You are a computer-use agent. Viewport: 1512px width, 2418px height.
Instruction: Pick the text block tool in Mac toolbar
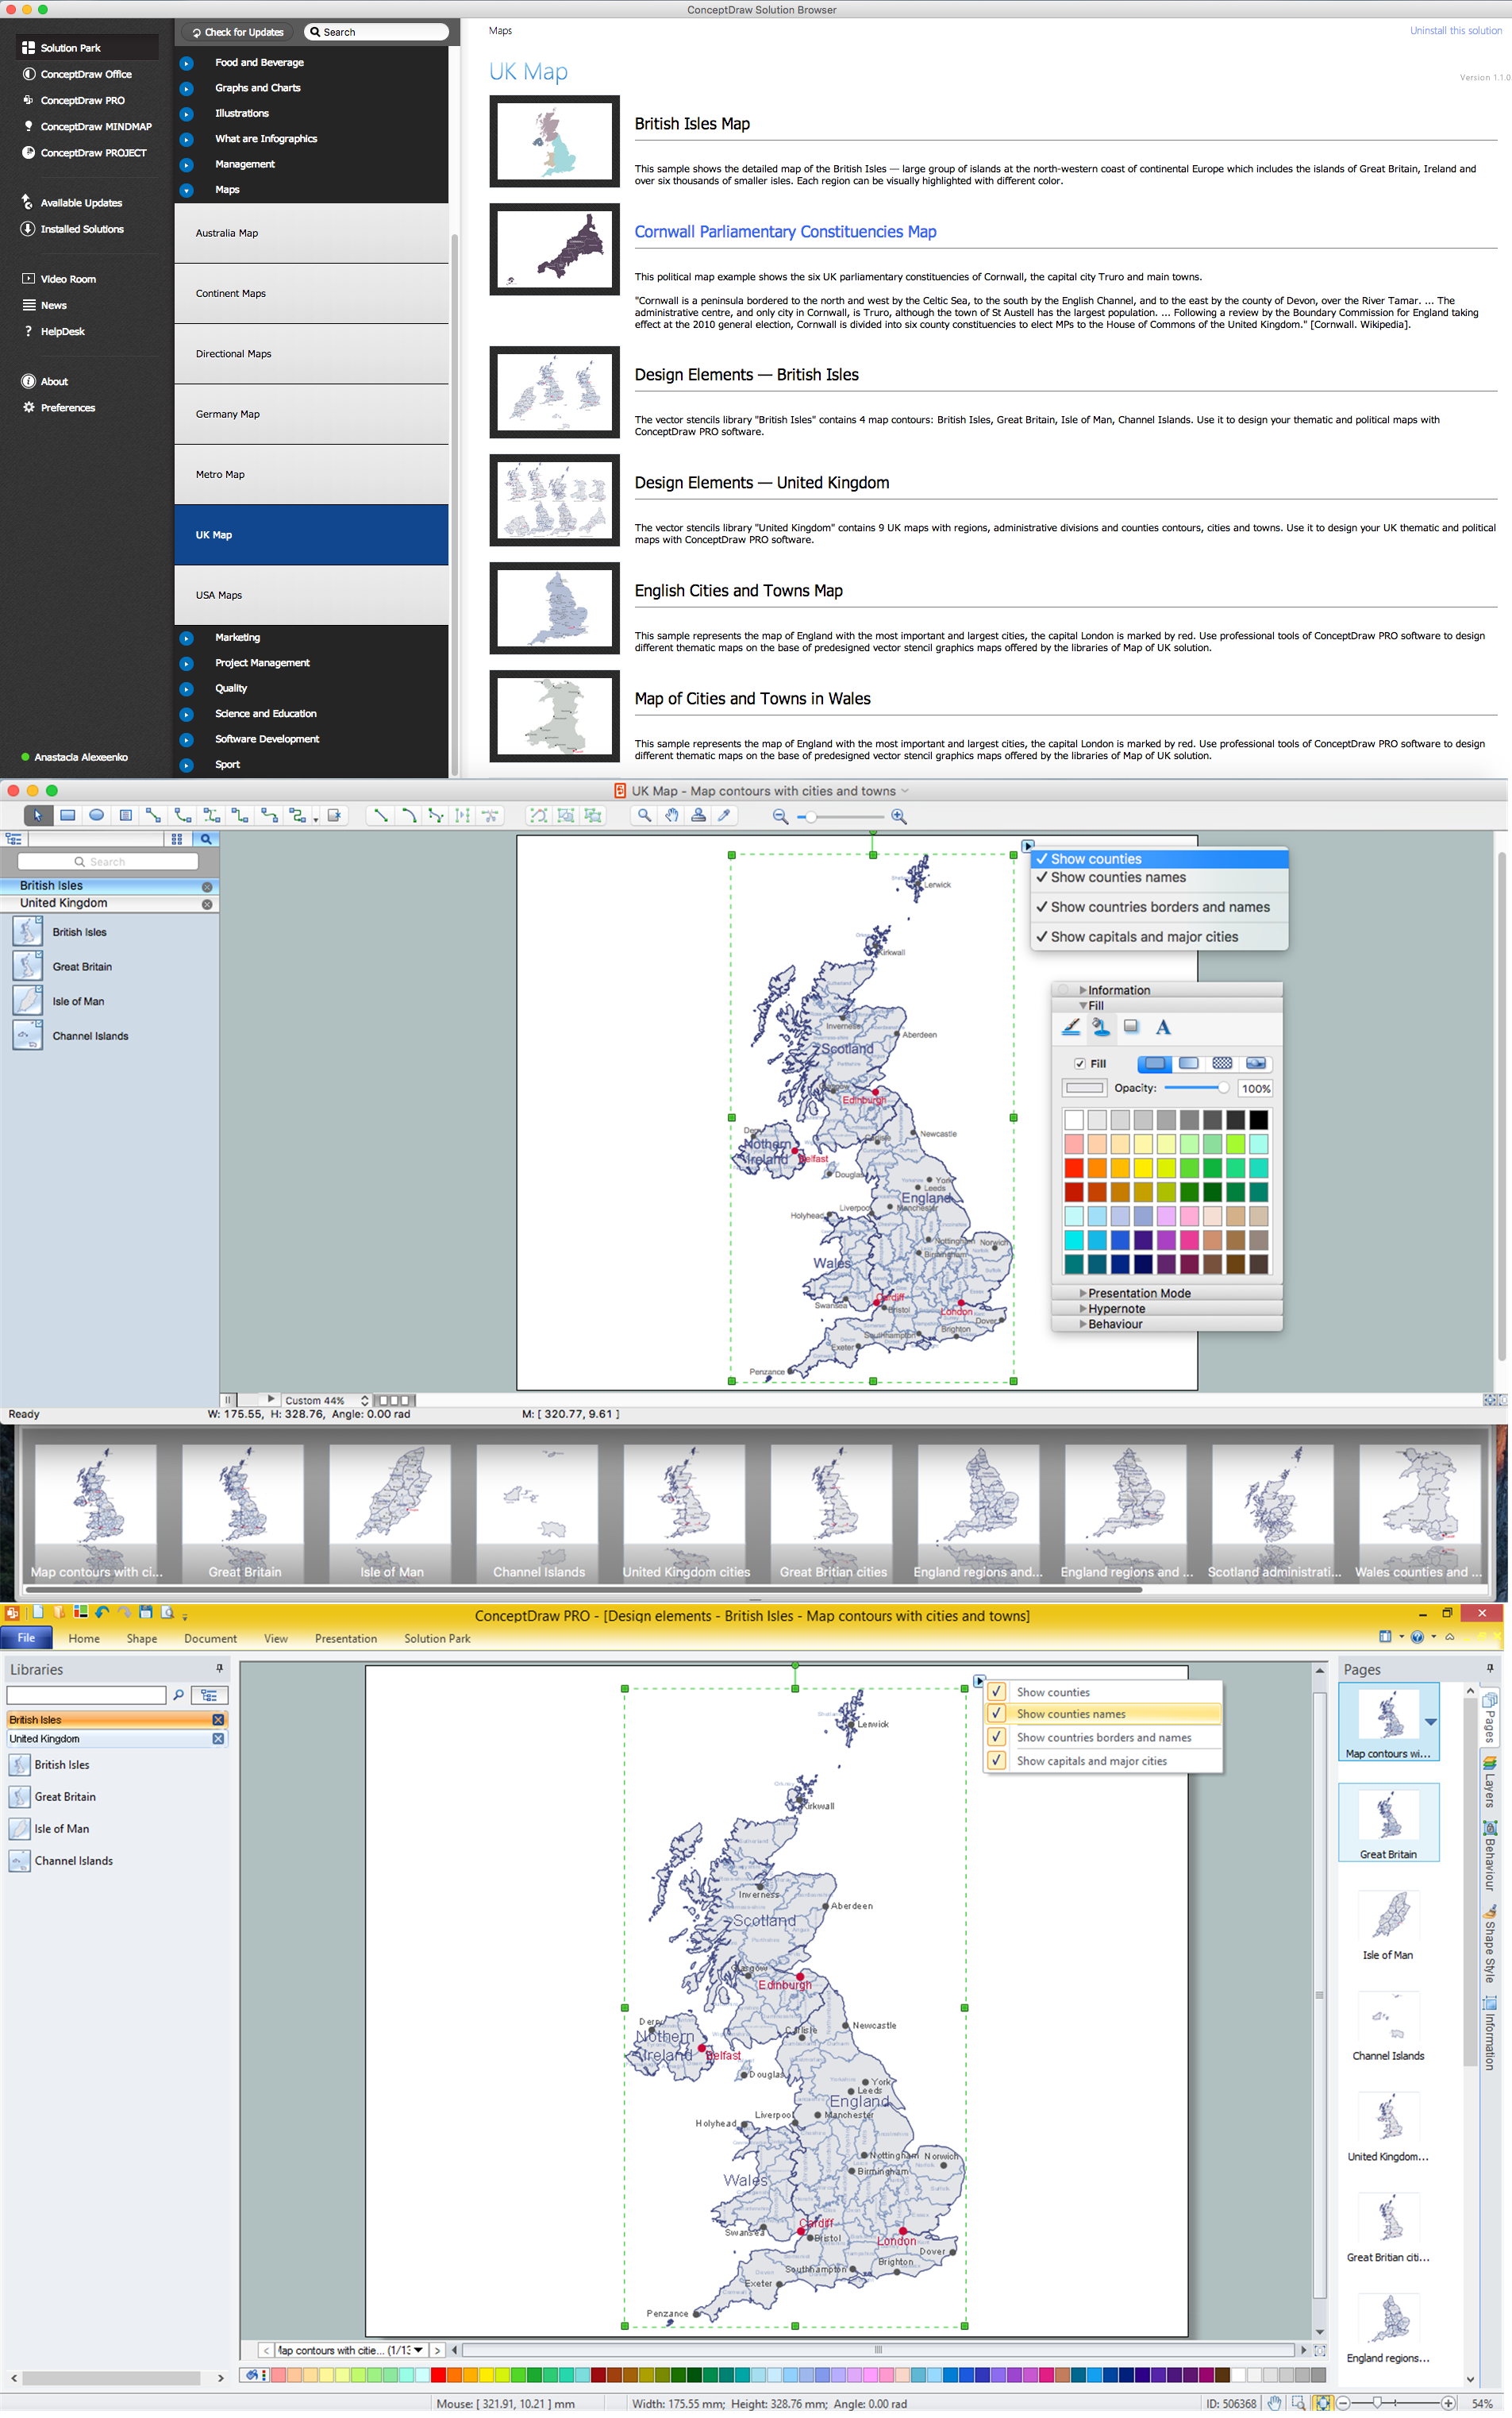click(x=125, y=816)
